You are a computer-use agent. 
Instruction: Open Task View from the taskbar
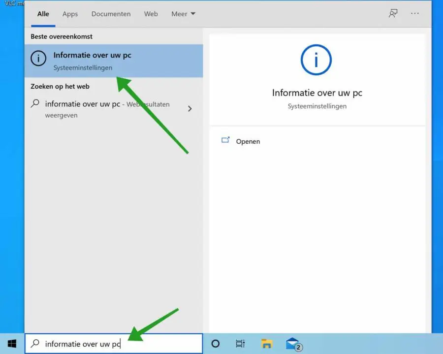[x=240, y=344]
